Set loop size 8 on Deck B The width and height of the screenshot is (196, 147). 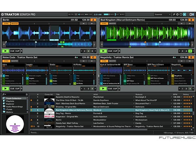(190, 51)
